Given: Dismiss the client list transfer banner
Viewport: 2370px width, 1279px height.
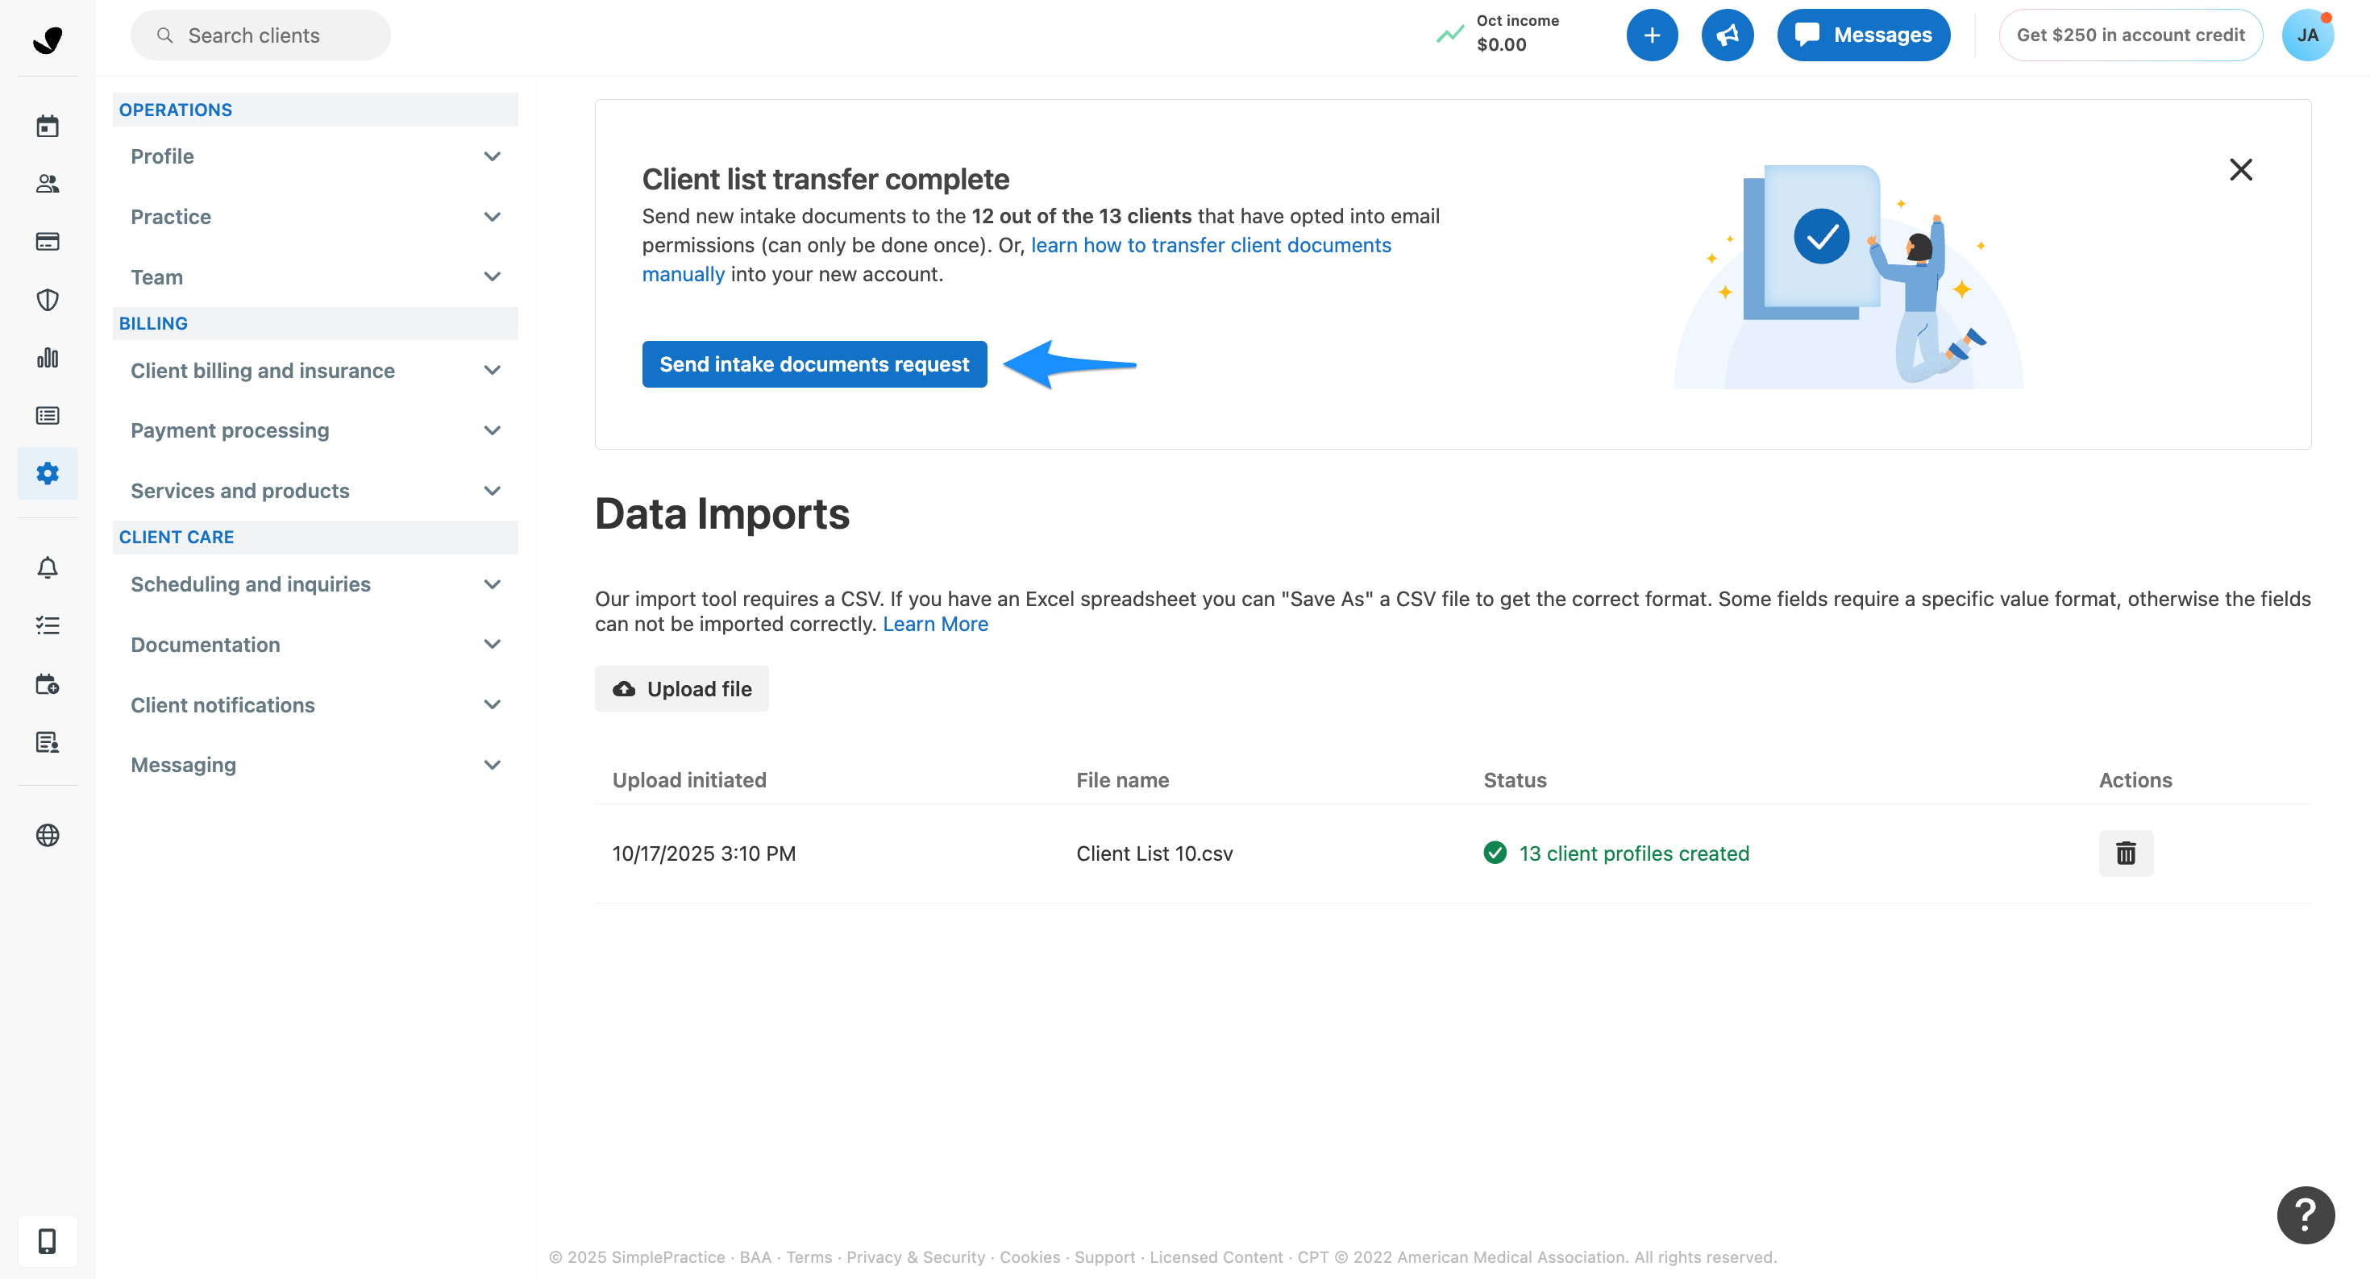Looking at the screenshot, I should [x=2240, y=169].
